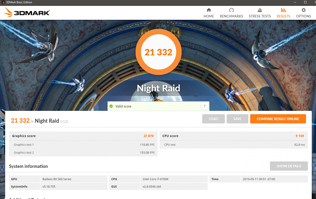The width and height of the screenshot is (316, 199).
Task: Click Graphics test 1 row label
Action: 24,145
